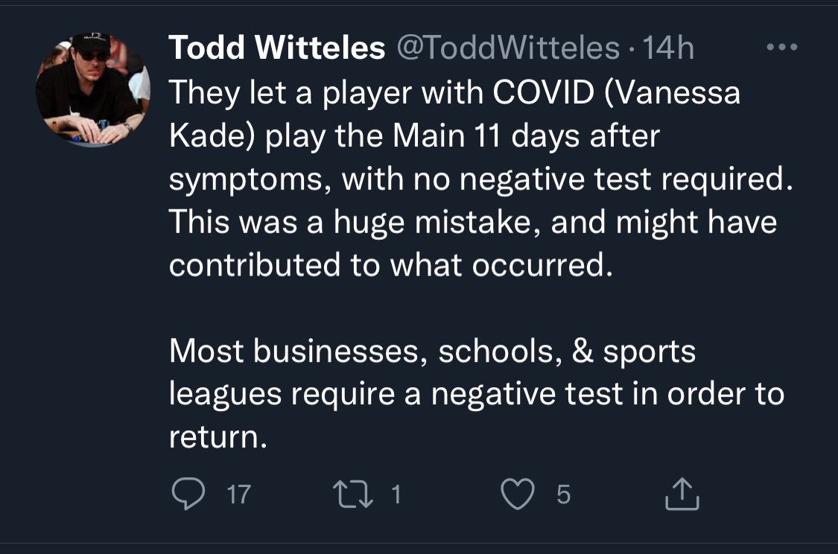Screen dimensions: 838x554
Task: Click the line "leagues require a negative test"
Action: coord(477,394)
